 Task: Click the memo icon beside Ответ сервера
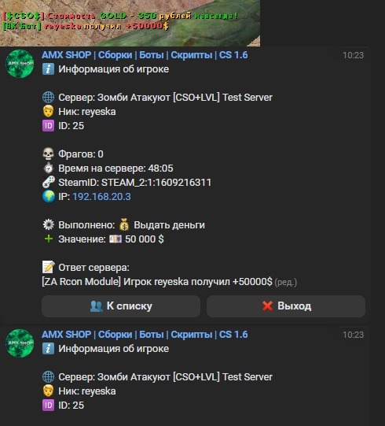[48, 267]
